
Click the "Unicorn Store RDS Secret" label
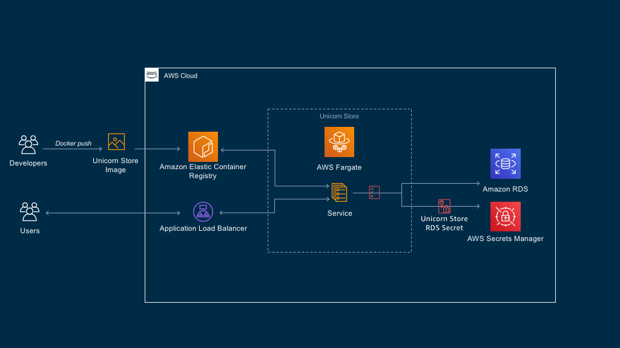pos(444,224)
